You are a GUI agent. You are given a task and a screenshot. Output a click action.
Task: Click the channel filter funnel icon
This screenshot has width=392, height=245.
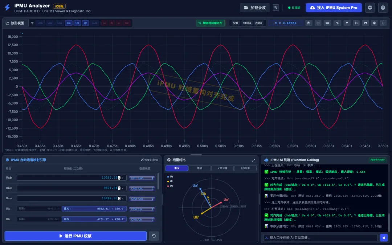coord(32,23)
